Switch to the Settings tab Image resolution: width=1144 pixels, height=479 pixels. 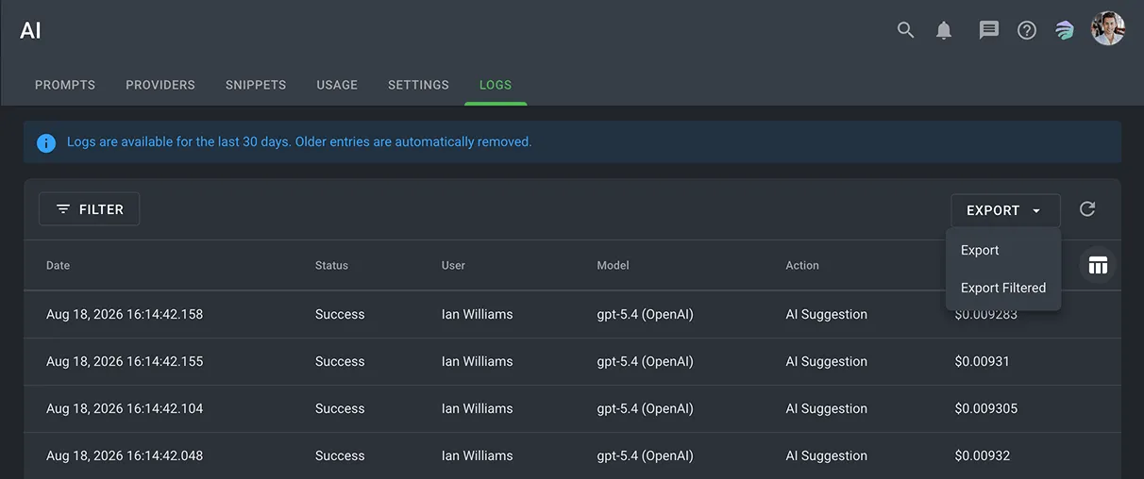coord(418,85)
